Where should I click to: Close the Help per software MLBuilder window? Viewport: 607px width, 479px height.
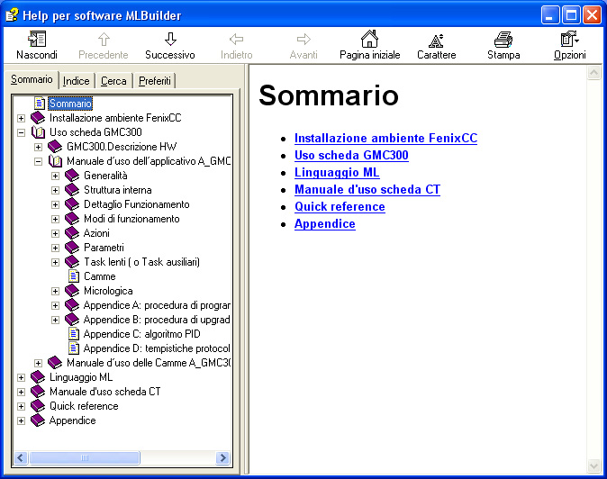pos(593,15)
